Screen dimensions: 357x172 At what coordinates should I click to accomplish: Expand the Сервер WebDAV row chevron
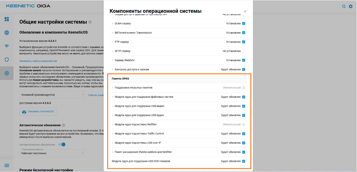point(113,60)
